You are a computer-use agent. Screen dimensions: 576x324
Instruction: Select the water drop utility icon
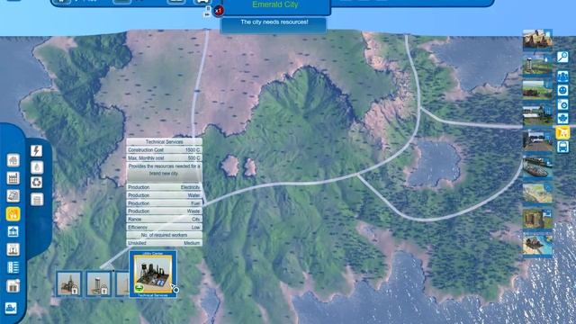coord(36,167)
